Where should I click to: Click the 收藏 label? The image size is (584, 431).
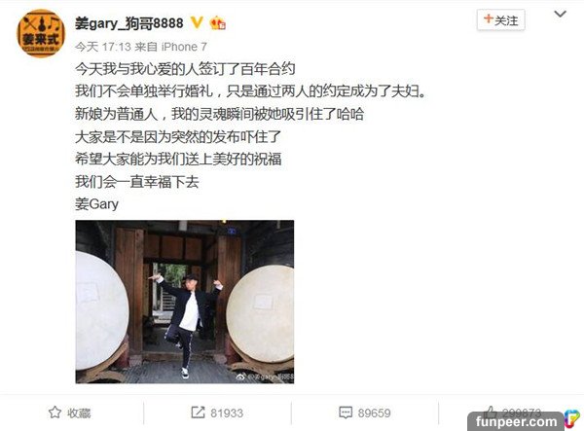coord(79,413)
